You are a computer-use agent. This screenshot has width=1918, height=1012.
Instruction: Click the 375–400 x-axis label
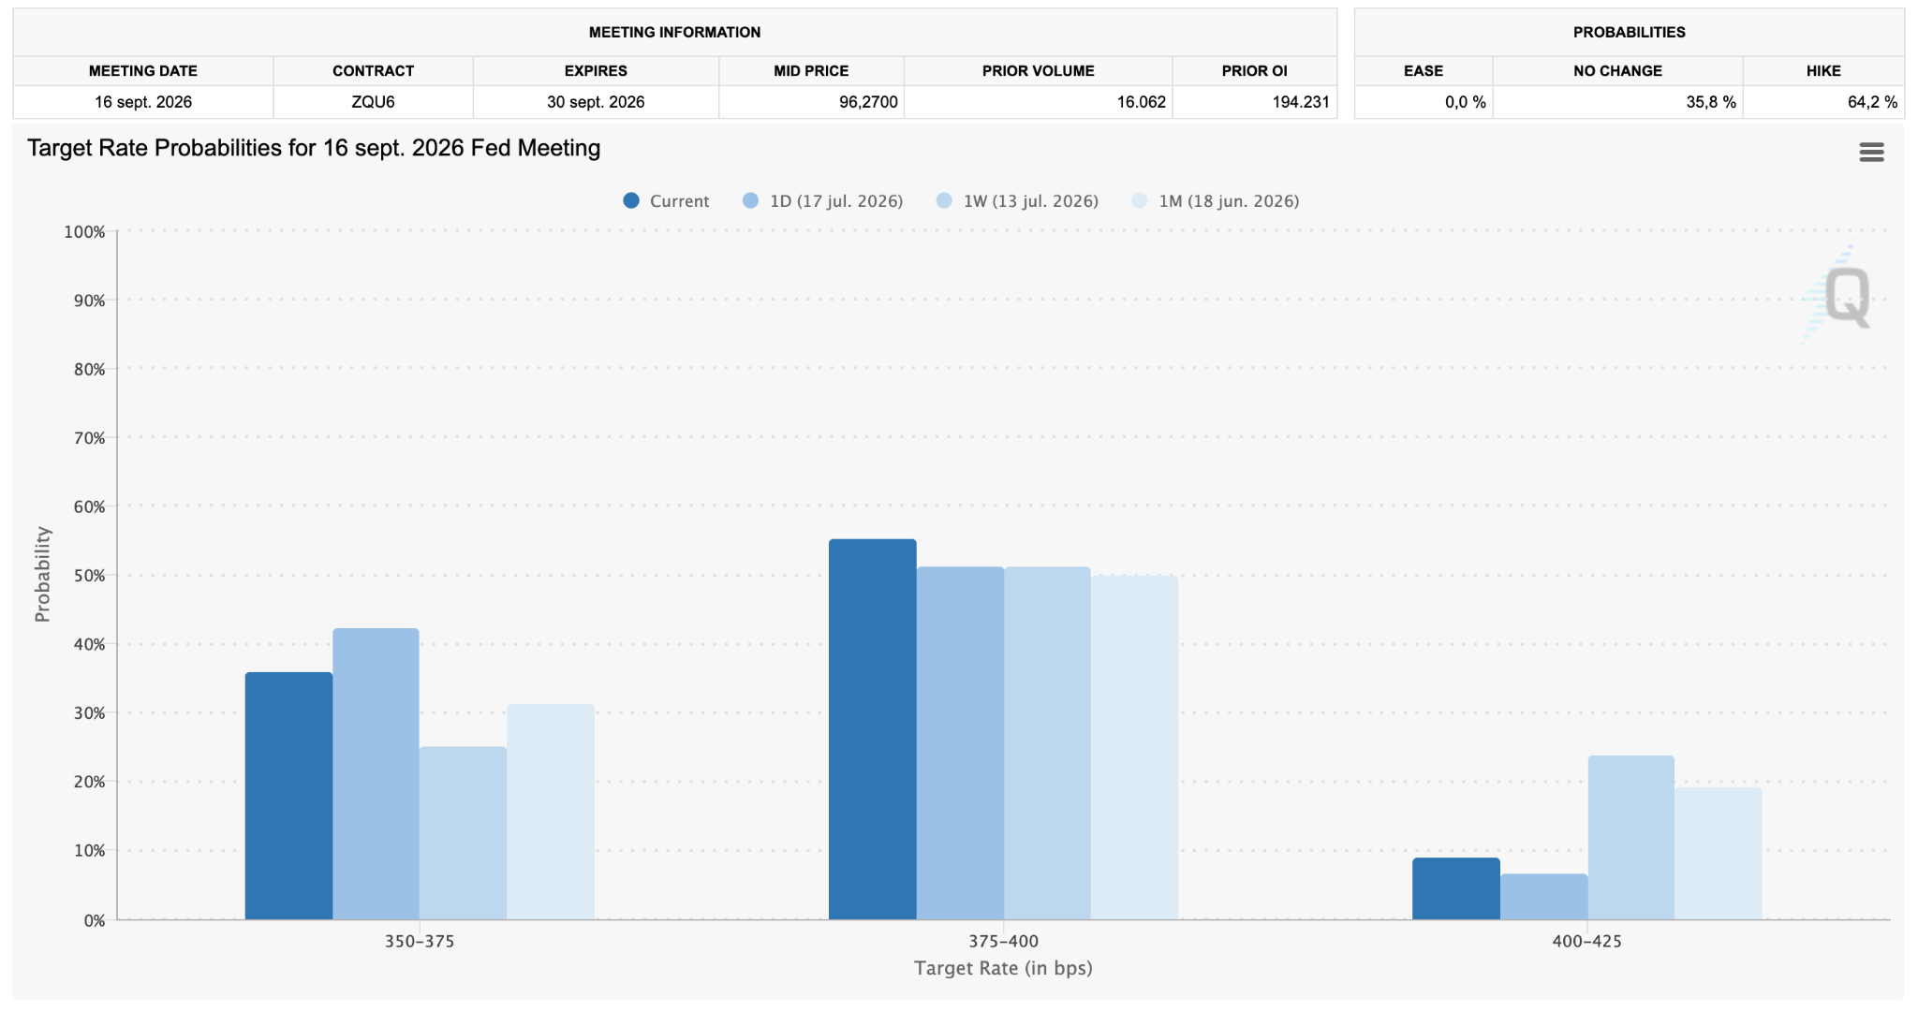(1003, 941)
